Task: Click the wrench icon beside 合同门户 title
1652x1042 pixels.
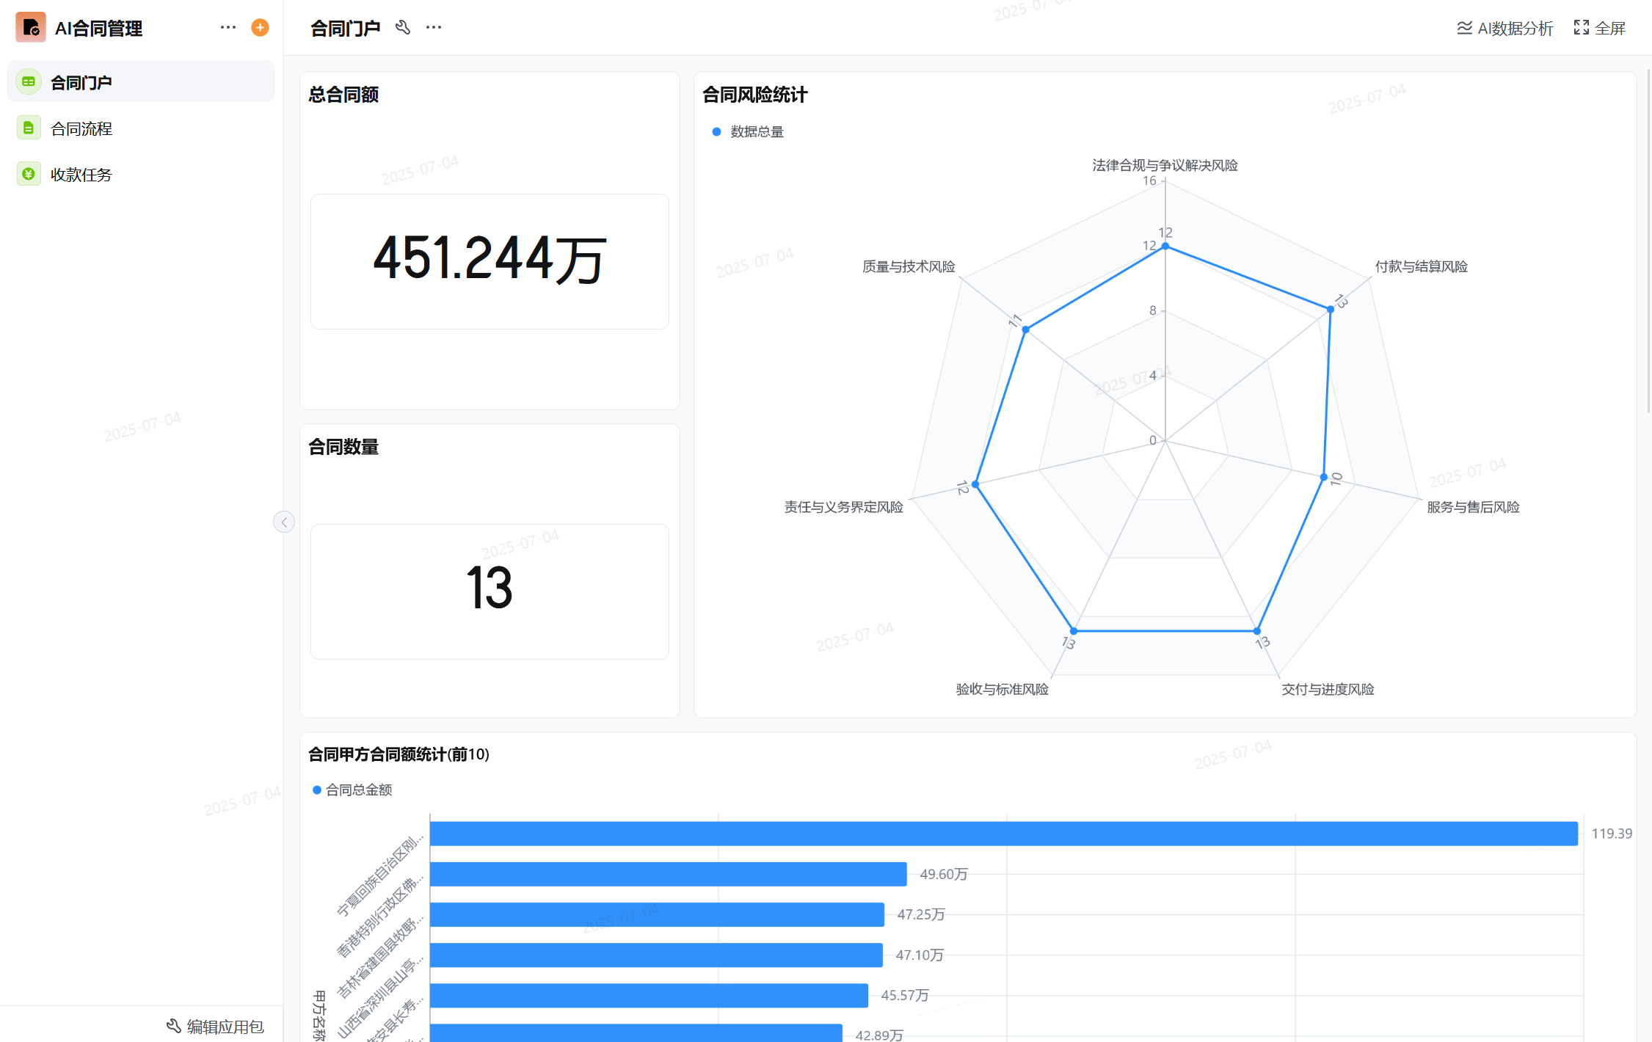Action: pos(402,28)
